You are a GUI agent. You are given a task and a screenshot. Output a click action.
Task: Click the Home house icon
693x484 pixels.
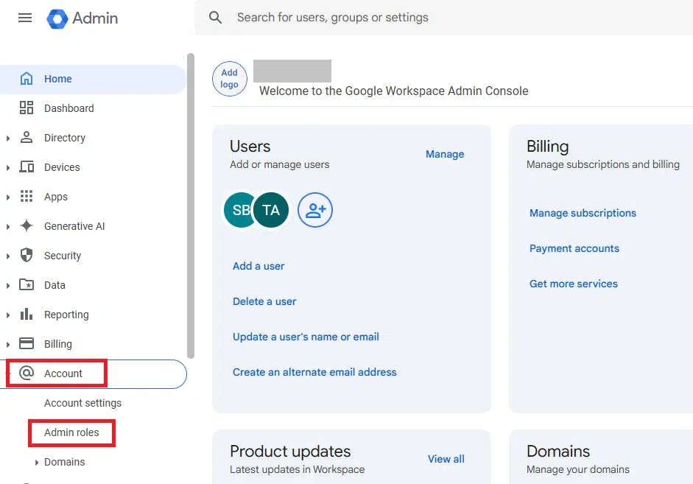[27, 79]
